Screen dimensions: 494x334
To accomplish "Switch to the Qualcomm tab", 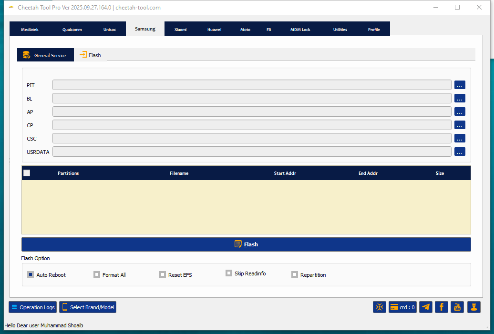I will (x=72, y=29).
